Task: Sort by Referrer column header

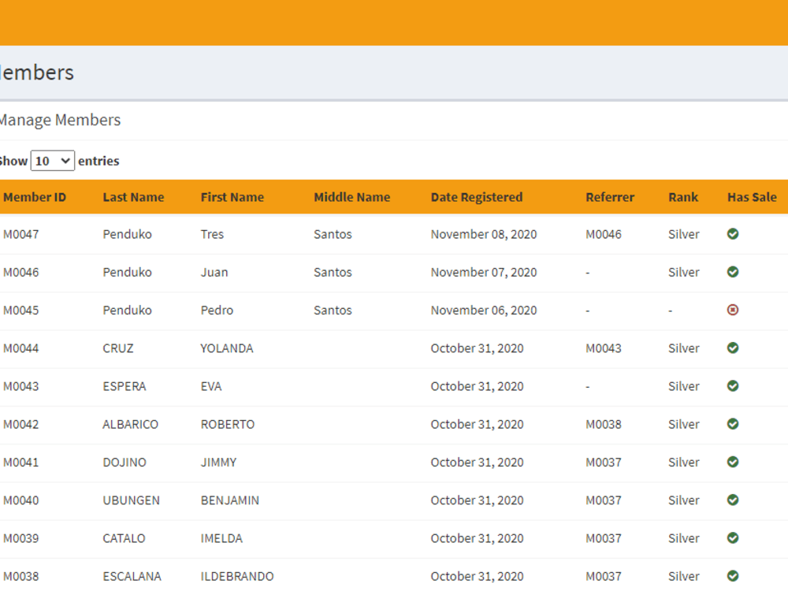Action: (610, 197)
